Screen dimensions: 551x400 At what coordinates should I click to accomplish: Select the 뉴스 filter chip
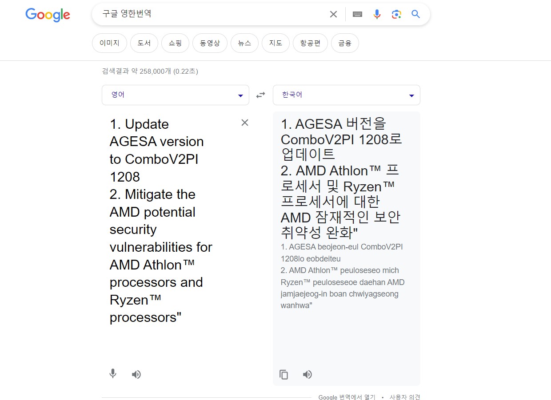click(244, 43)
